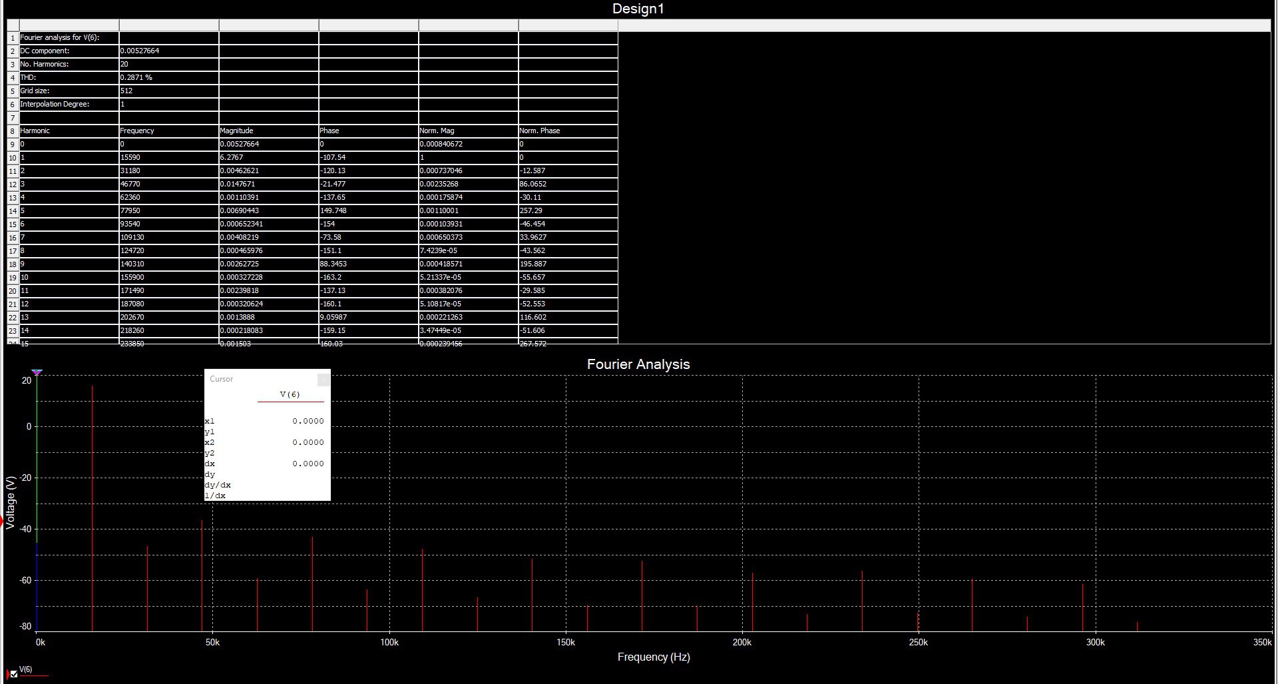The width and height of the screenshot is (1278, 684).
Task: Select the 'Interpolation Degree:' label cell
Action: click(69, 104)
